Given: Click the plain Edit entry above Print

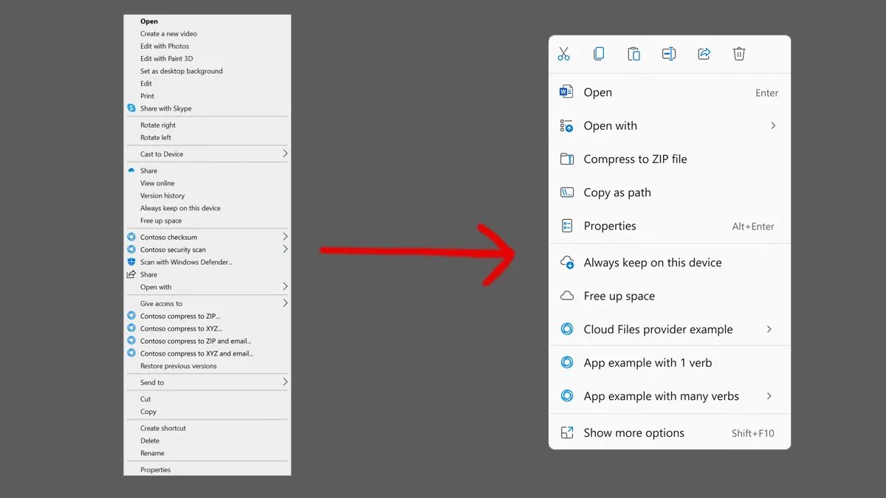Looking at the screenshot, I should click(146, 83).
